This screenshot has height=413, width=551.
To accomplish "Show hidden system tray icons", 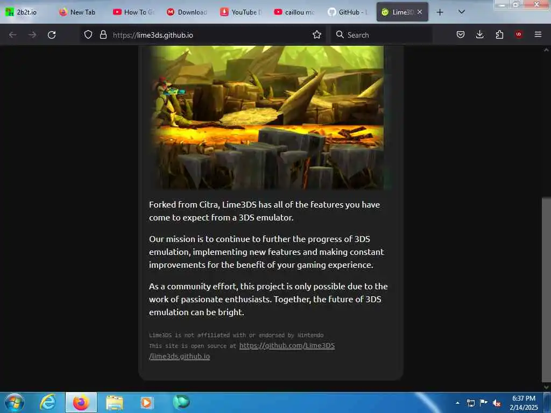I will [x=457, y=403].
